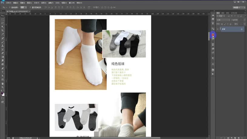Image resolution: width=247 pixels, height=139 pixels.
Task: Toggle lock all in Layers panel
Action: pyautogui.click(x=230, y=24)
